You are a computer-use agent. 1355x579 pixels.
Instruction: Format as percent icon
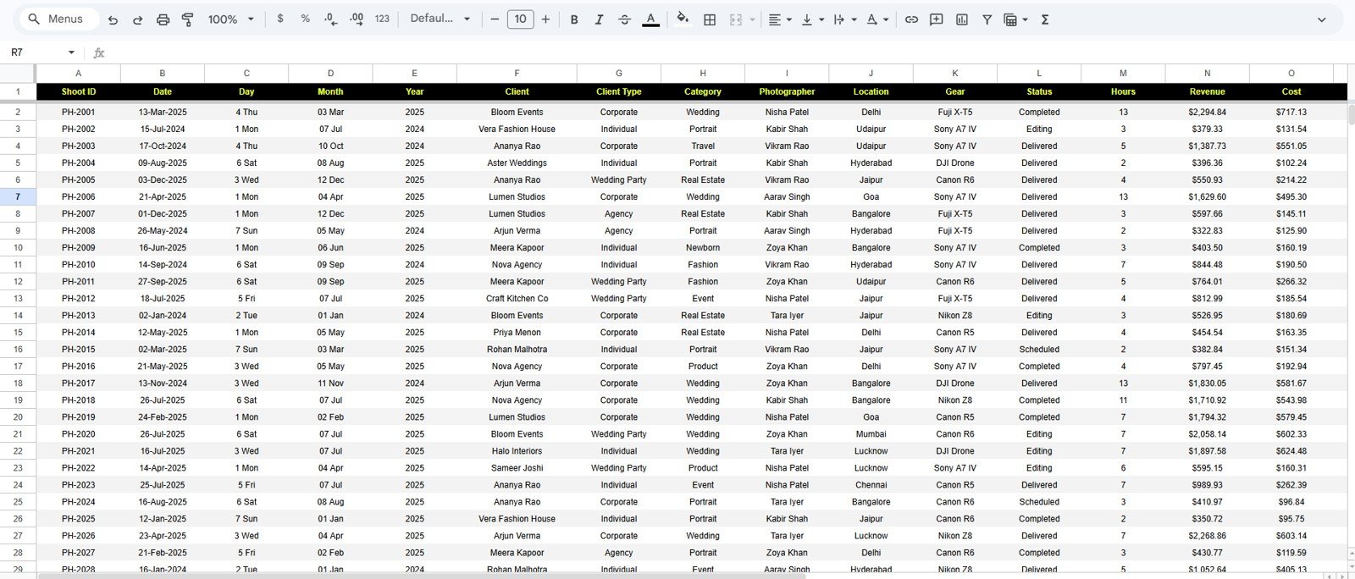[x=305, y=19]
